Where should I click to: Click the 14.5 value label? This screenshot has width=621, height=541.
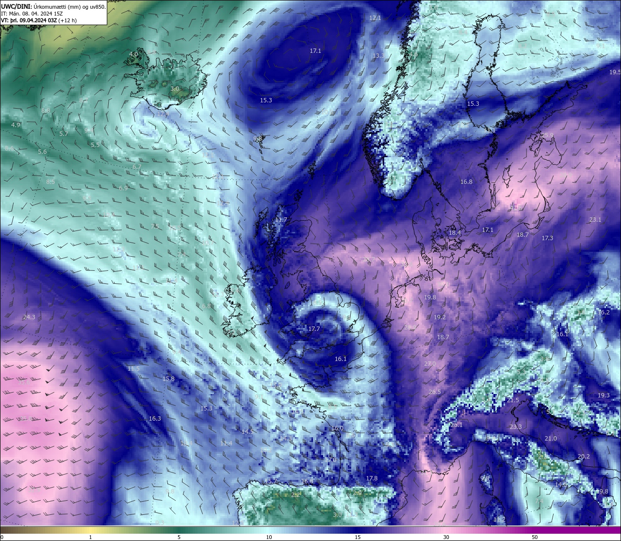(x=247, y=431)
